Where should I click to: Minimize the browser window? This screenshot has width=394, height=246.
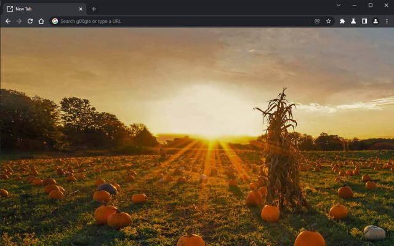tap(355, 6)
